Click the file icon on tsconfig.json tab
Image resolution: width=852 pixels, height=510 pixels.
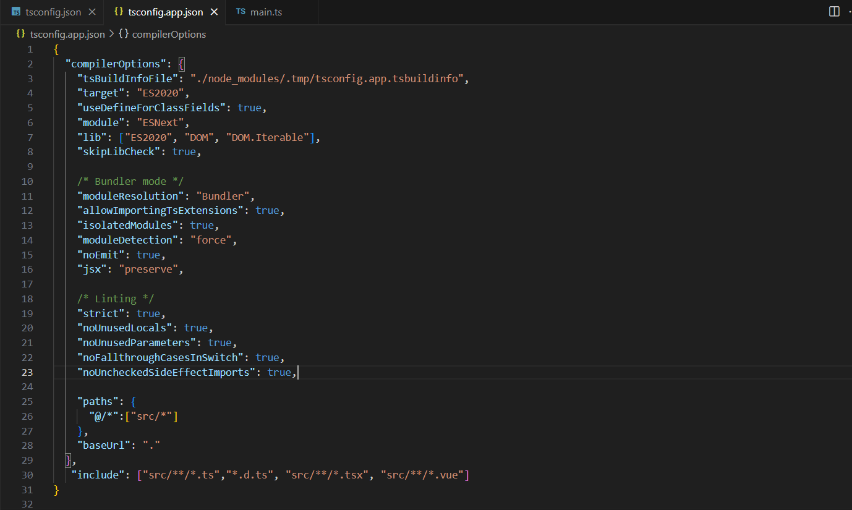(16, 12)
